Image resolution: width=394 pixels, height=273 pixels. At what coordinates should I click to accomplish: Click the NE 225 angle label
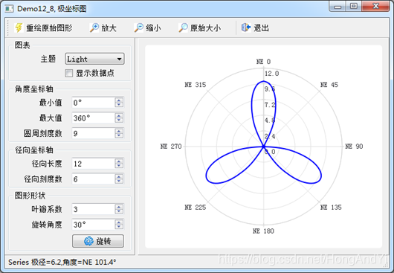pos(196,208)
